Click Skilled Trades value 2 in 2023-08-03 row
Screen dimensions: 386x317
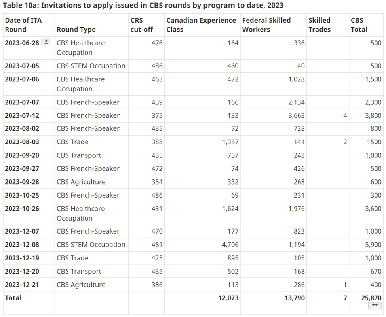click(345, 142)
